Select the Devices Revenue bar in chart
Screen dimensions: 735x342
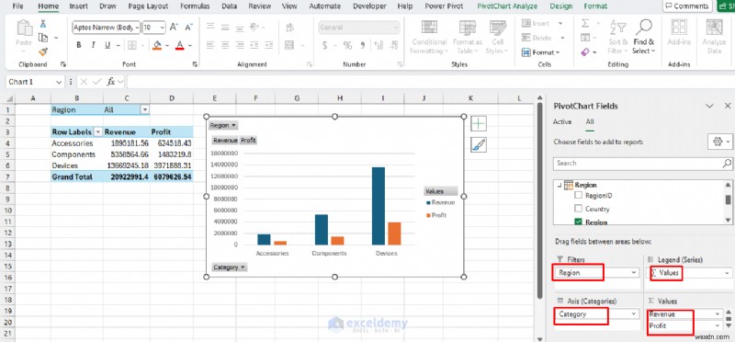pos(379,206)
